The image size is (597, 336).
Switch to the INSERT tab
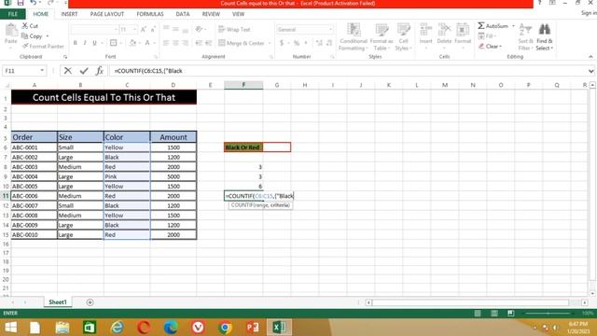69,14
